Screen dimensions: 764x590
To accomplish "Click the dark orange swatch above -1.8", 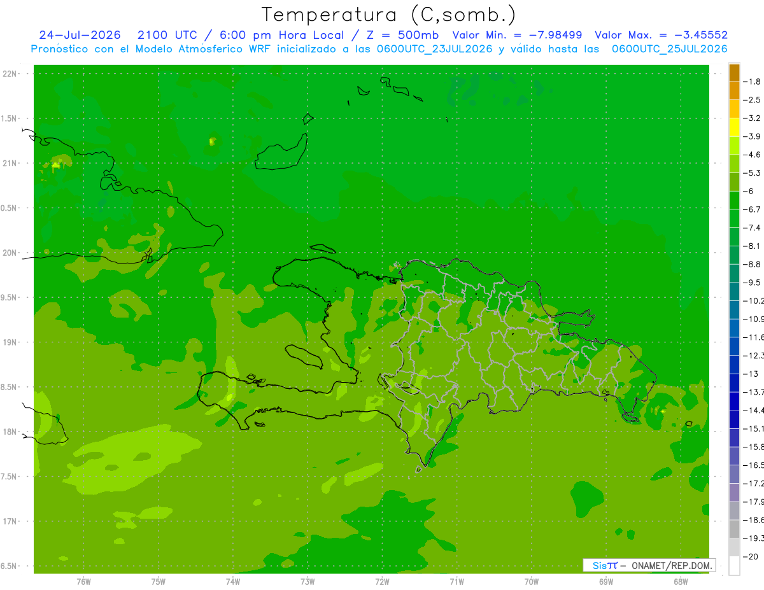I will pos(734,73).
